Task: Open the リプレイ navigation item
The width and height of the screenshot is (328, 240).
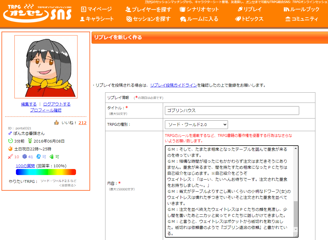Action: pos(250,9)
